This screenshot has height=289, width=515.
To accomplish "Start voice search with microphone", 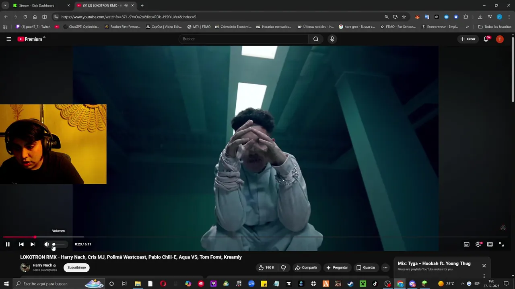I will 332,39.
